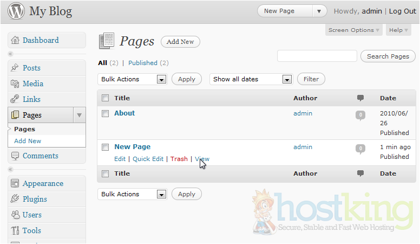Select the New Page row checkbox
This screenshot has width=420, height=244.
tap(106, 147)
